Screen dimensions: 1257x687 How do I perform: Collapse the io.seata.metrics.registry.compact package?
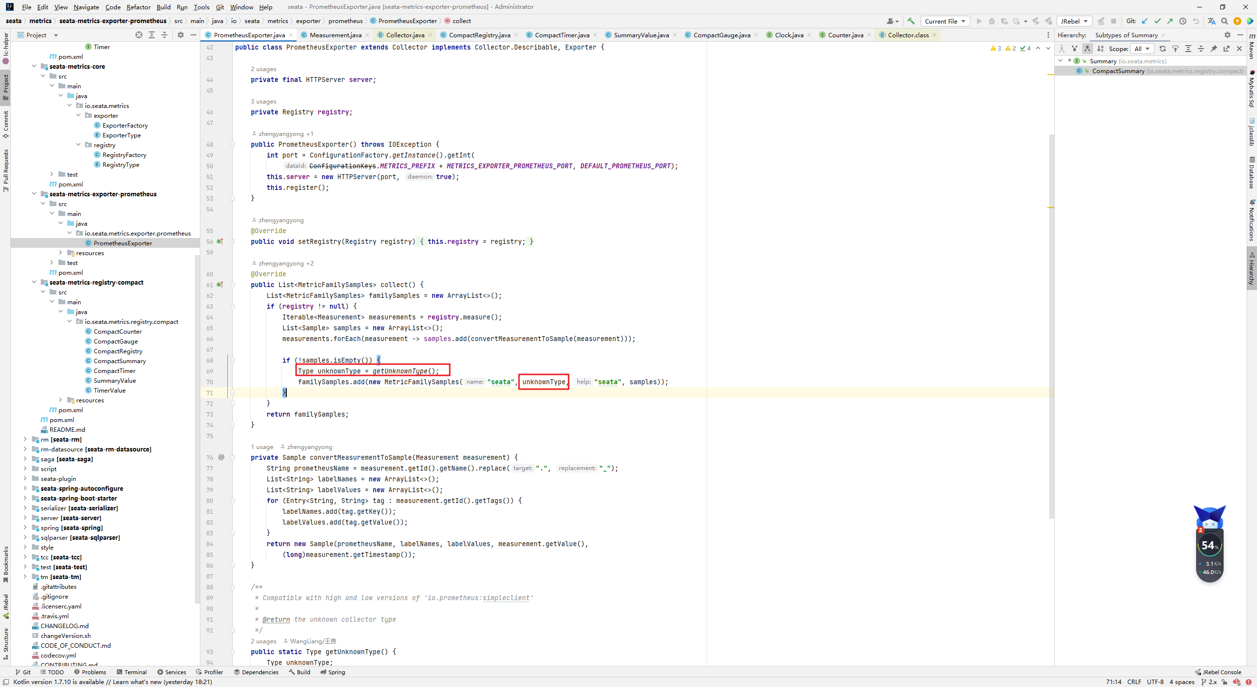coord(69,321)
